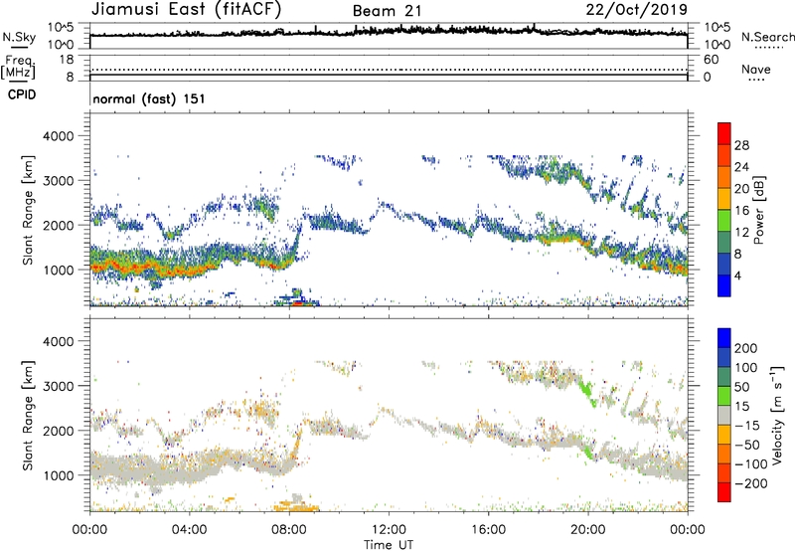795x551 pixels.
Task: Click the "16" value on the power colorbar
Action: (741, 211)
